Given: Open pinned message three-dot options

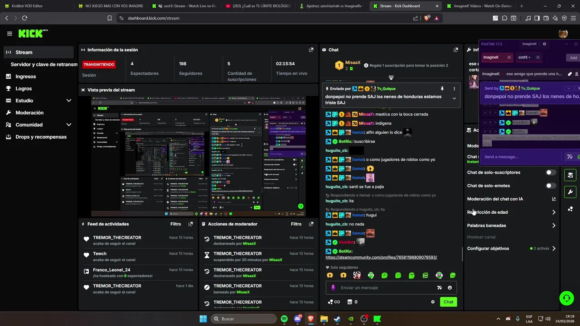Looking at the screenshot, I should tap(454, 89).
